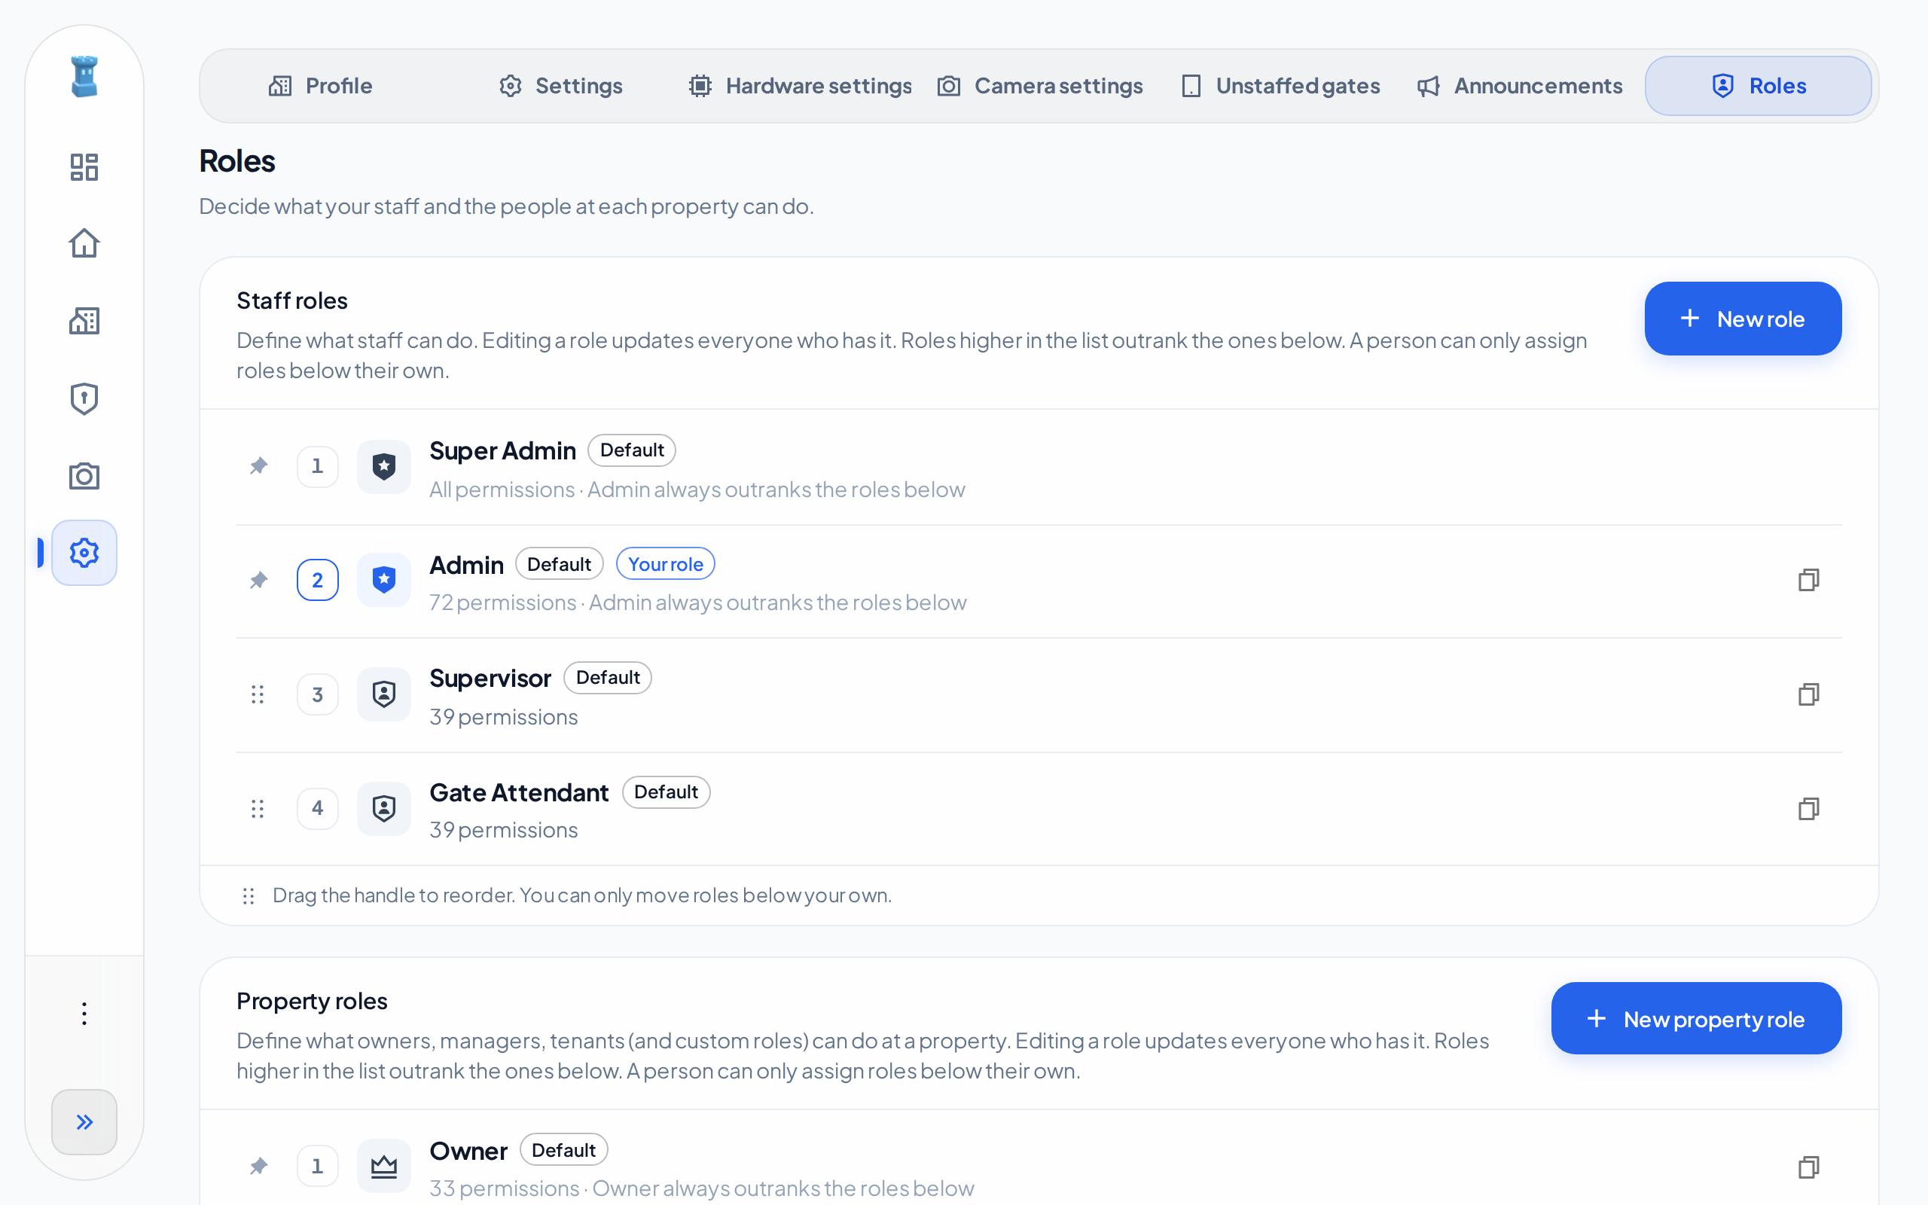Create a New property role
The image size is (1928, 1205).
click(x=1696, y=1018)
